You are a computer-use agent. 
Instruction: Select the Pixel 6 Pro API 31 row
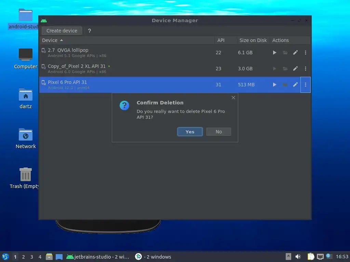click(x=175, y=85)
